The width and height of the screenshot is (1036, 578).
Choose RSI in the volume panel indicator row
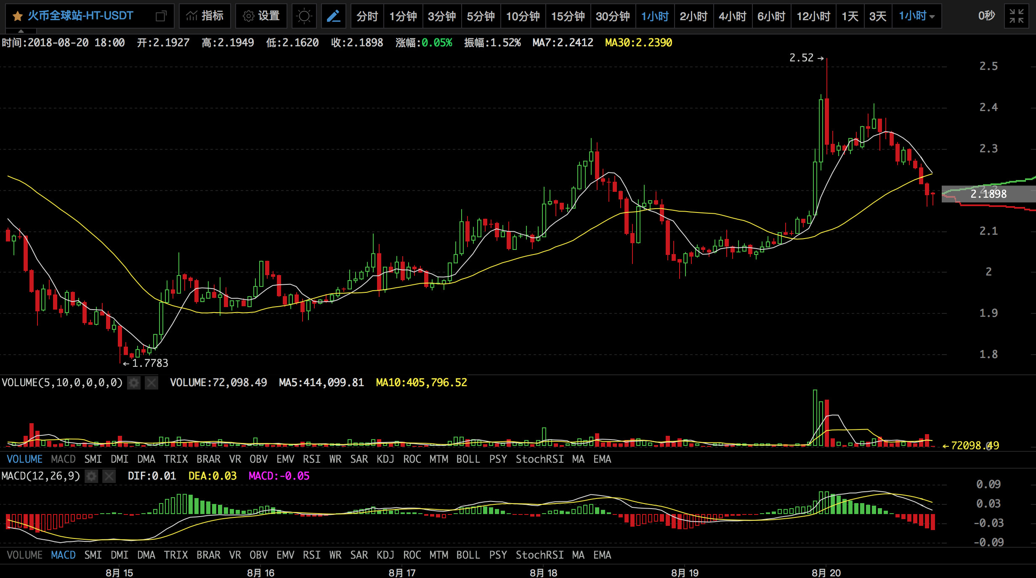[312, 459]
